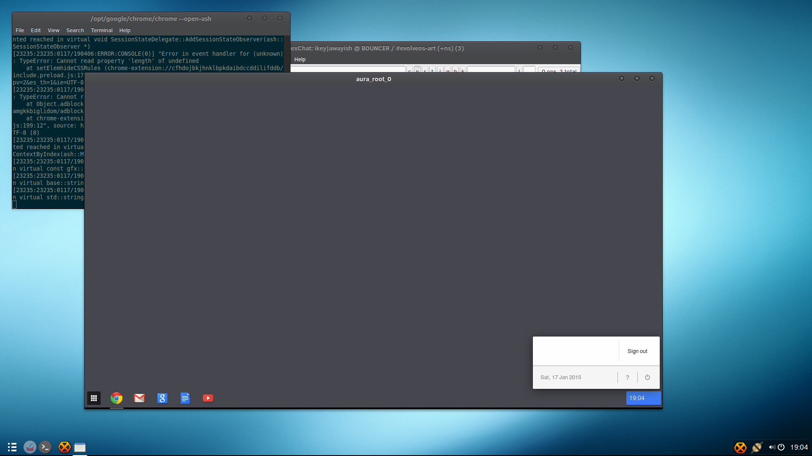Click the HexChat topic input field

point(348,69)
